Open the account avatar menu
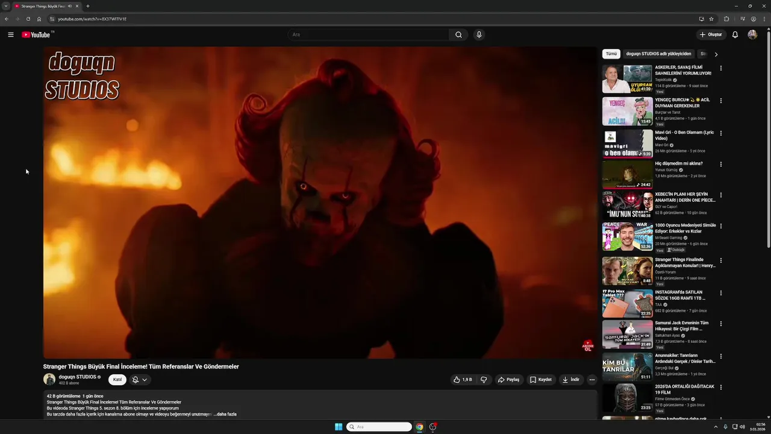Image resolution: width=771 pixels, height=434 pixels. point(752,34)
